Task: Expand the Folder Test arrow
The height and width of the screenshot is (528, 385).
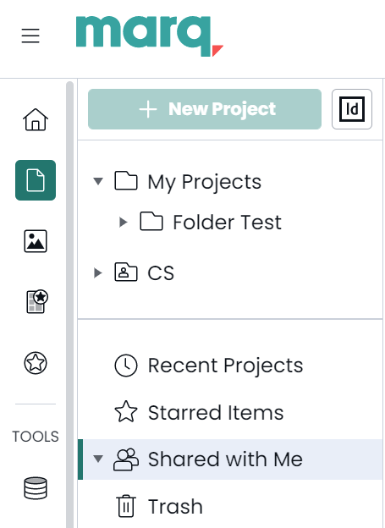Action: point(124,222)
